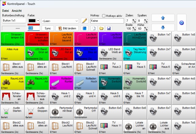Open the Ansicht menu
The width and height of the screenshot is (196, 134).
[x=17, y=10]
